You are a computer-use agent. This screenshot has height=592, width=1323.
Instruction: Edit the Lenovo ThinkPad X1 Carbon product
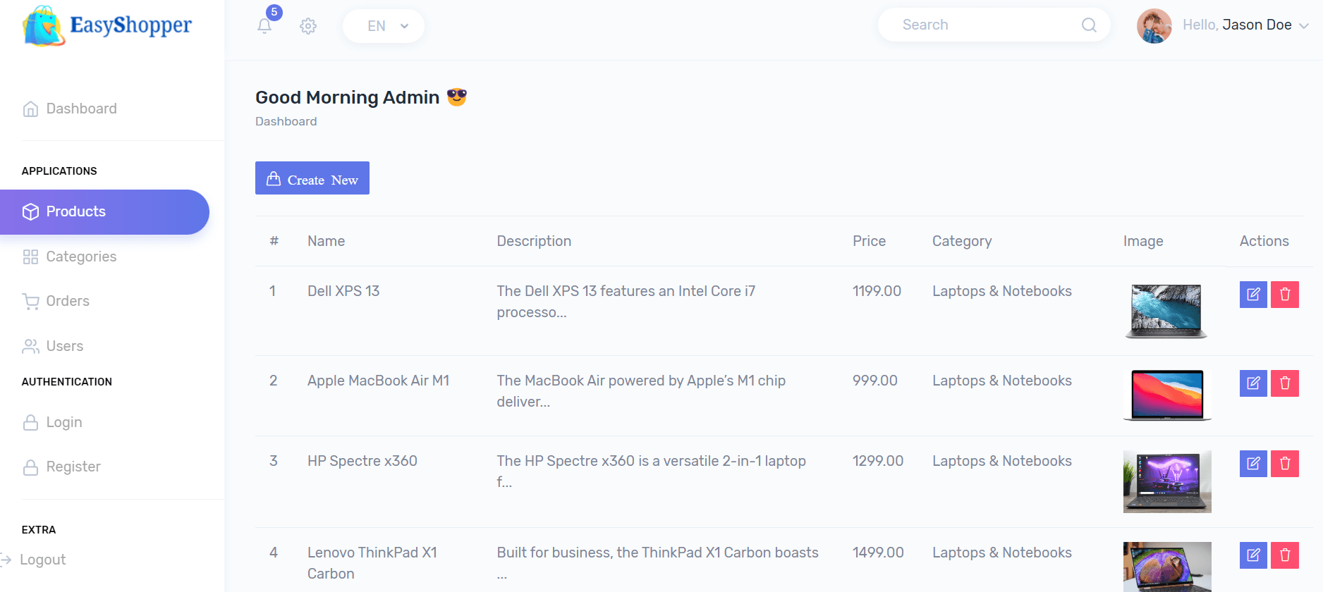click(x=1253, y=555)
